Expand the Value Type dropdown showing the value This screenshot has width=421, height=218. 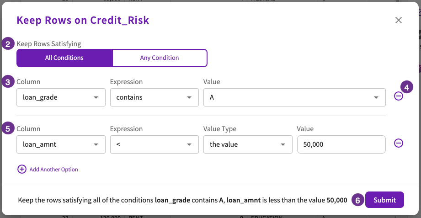click(248, 144)
